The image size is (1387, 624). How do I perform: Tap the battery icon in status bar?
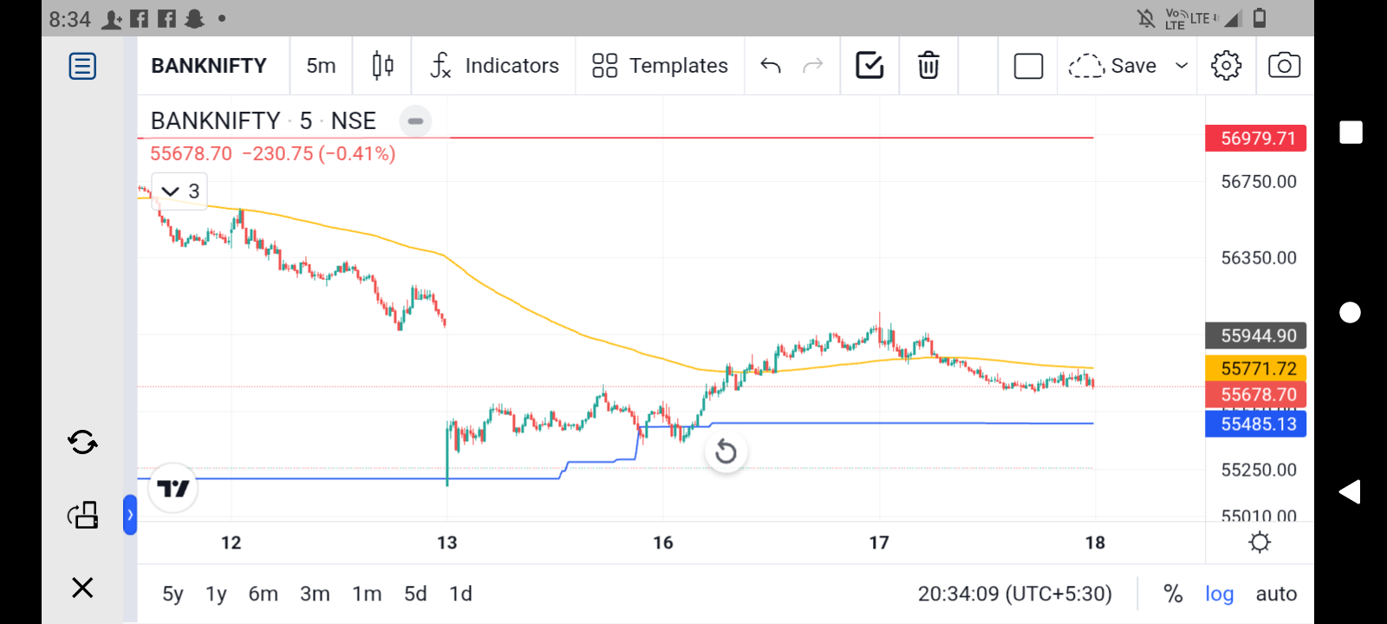pyautogui.click(x=1260, y=18)
